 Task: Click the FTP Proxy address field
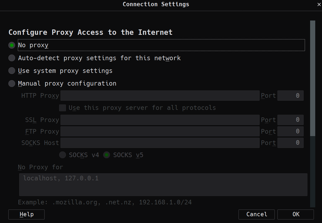pyautogui.click(x=160, y=131)
